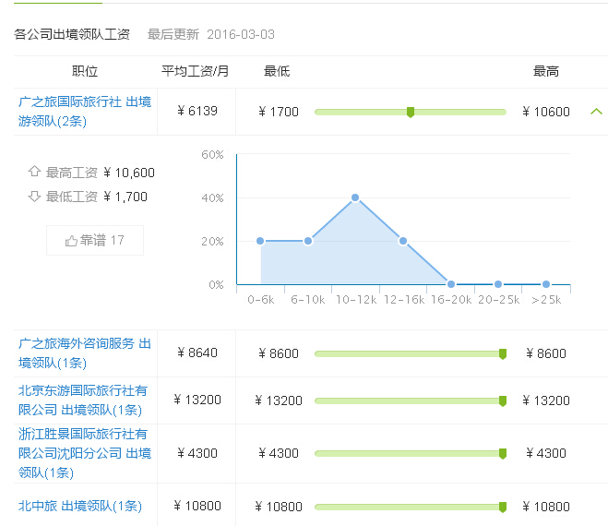Click the 最后更新 2016-03-03 date text
This screenshot has width=608, height=526.
pyautogui.click(x=211, y=34)
